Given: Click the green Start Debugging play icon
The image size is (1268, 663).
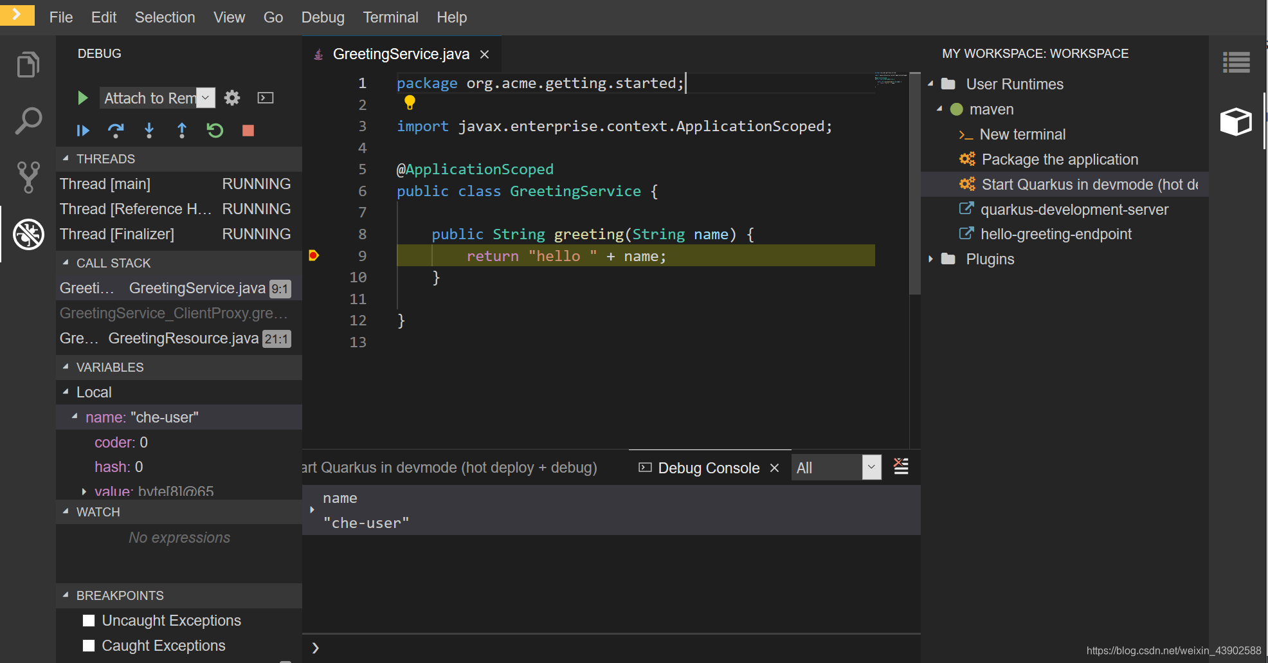Looking at the screenshot, I should pyautogui.click(x=82, y=98).
